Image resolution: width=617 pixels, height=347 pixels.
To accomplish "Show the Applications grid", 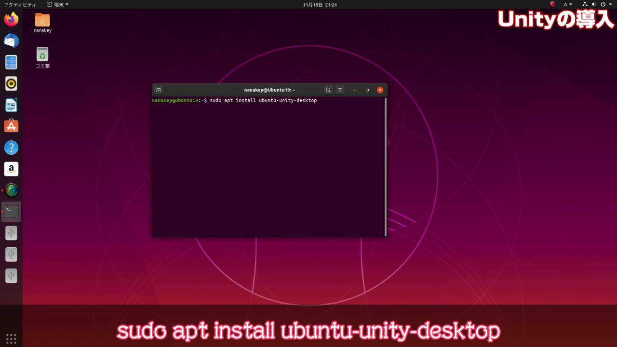I will (12, 338).
